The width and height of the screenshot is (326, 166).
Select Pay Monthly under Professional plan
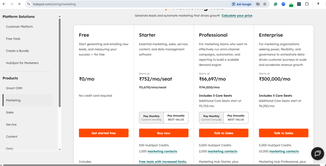211,118
